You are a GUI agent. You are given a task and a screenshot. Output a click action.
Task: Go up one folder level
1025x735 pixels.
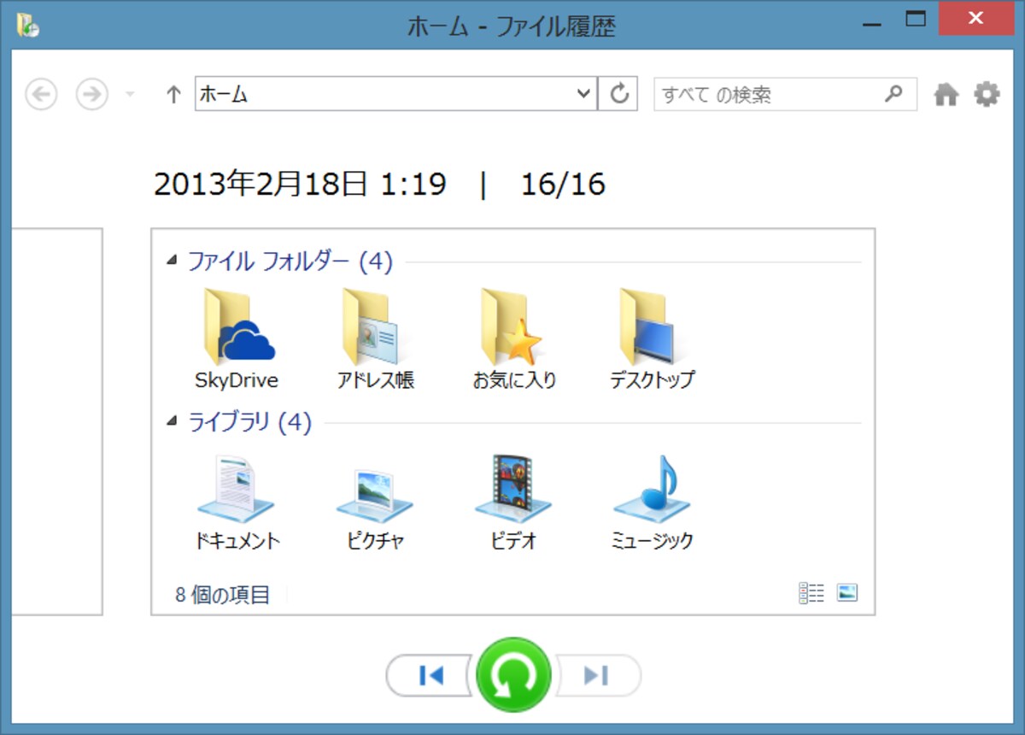click(173, 94)
